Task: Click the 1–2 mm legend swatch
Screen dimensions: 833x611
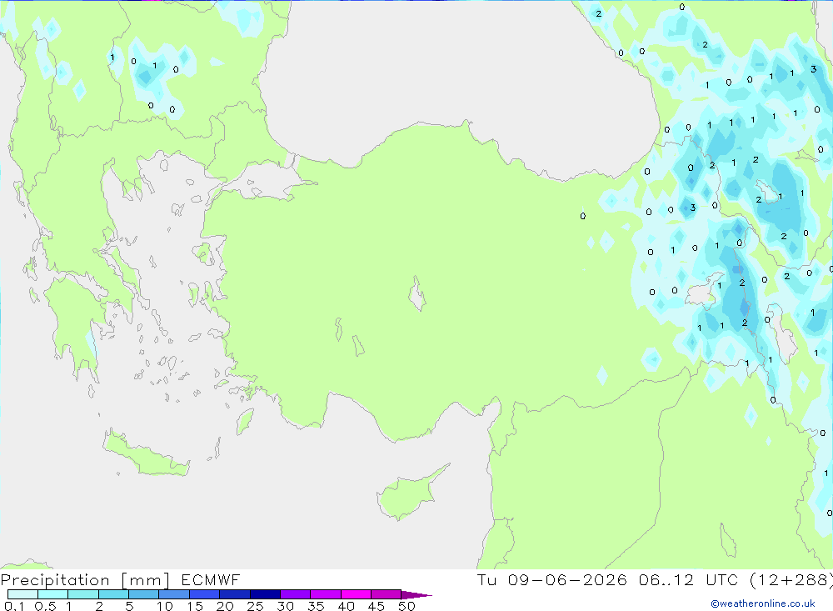Action: click(83, 594)
